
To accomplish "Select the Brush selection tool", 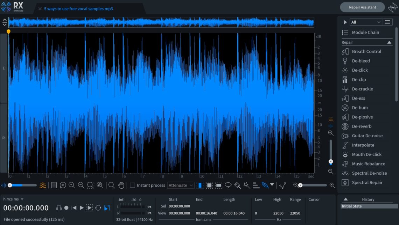I will pos(238,185).
